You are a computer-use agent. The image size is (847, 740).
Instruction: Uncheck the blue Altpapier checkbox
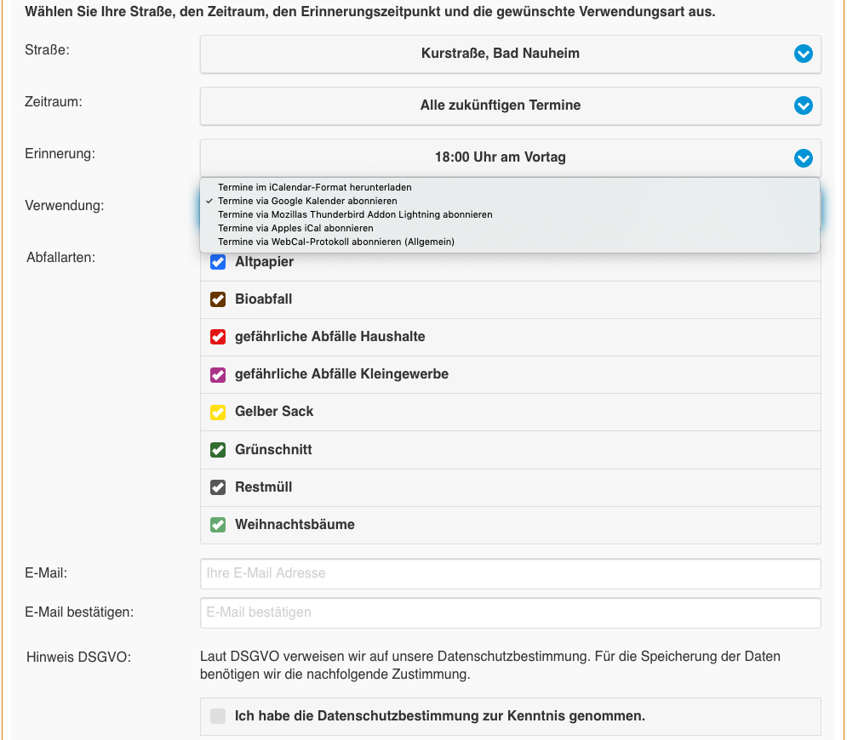[218, 262]
